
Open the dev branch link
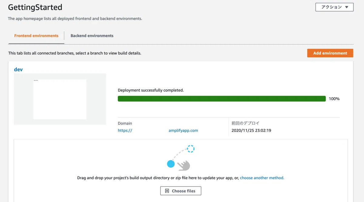pos(18,69)
